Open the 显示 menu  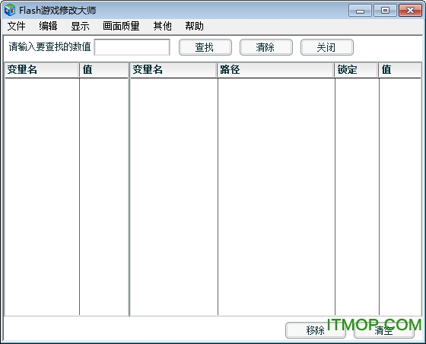[x=80, y=26]
